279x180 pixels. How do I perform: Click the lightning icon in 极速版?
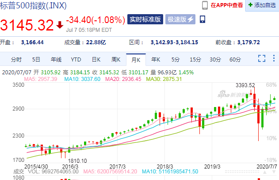191,19
